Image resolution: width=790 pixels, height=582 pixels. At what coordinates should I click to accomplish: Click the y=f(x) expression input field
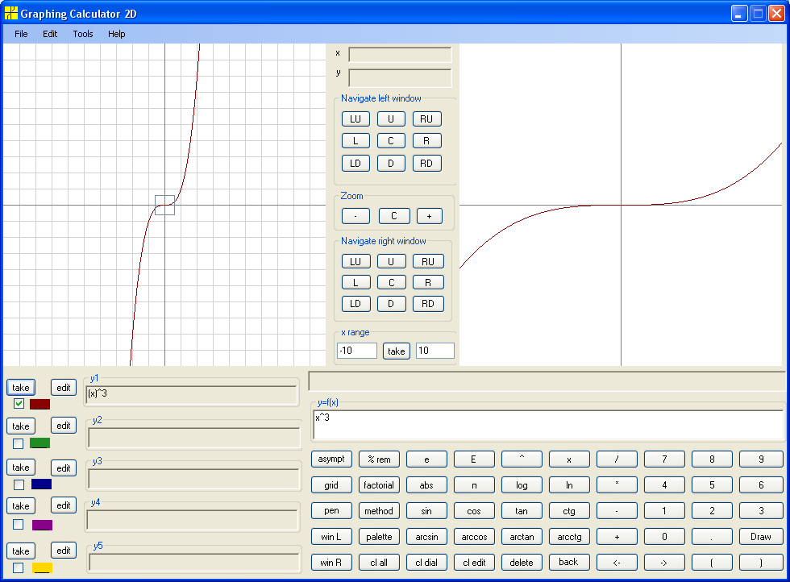point(548,426)
